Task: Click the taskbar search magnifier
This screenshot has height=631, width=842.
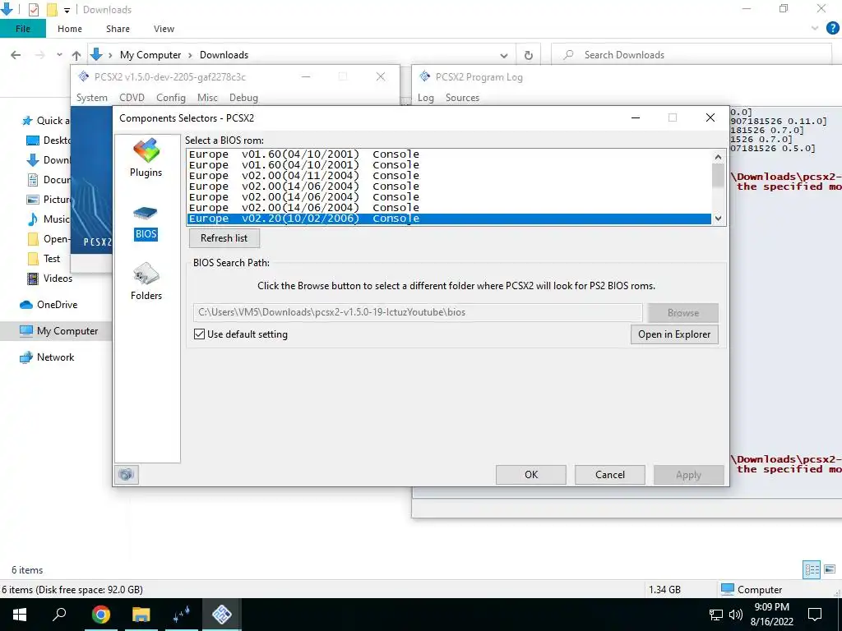Action: (x=59, y=614)
